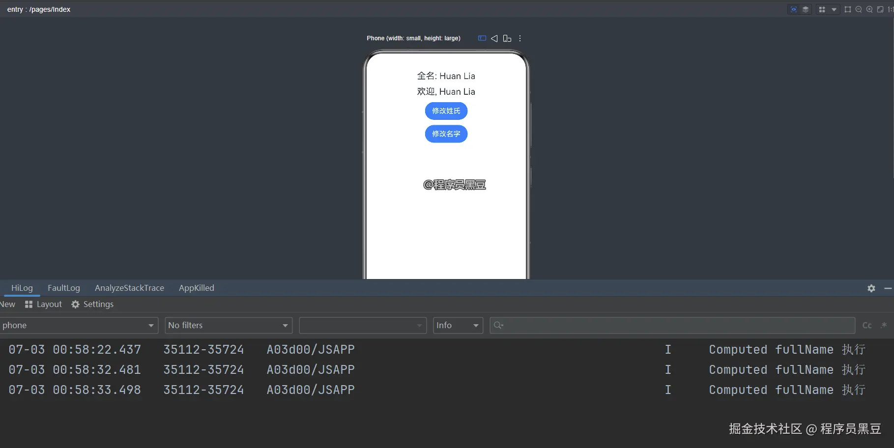The height and width of the screenshot is (448, 894).
Task: Open the No filters dropdown
Action: click(x=229, y=325)
